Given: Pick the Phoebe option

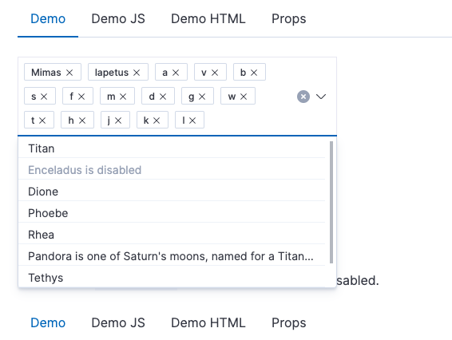Looking at the screenshot, I should [172, 213].
